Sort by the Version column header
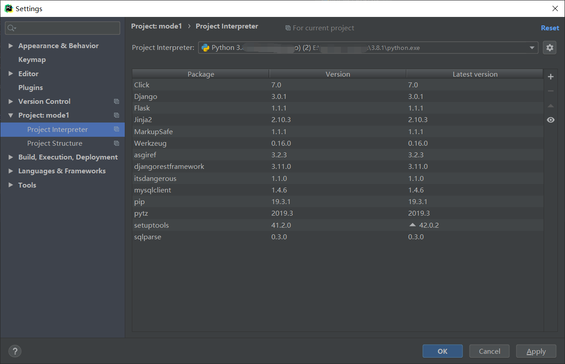 click(338, 74)
